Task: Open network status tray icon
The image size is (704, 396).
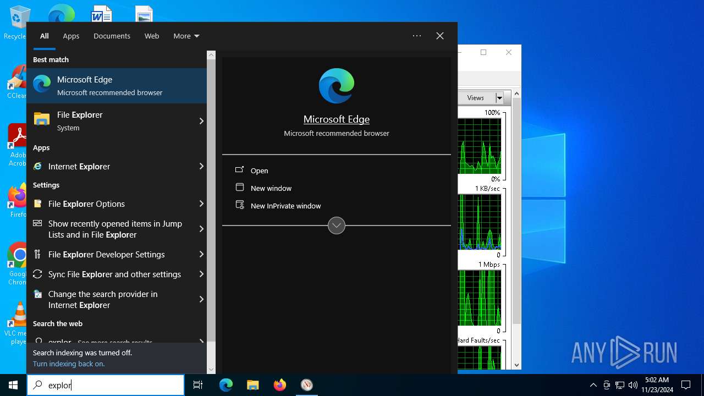Action: point(620,385)
